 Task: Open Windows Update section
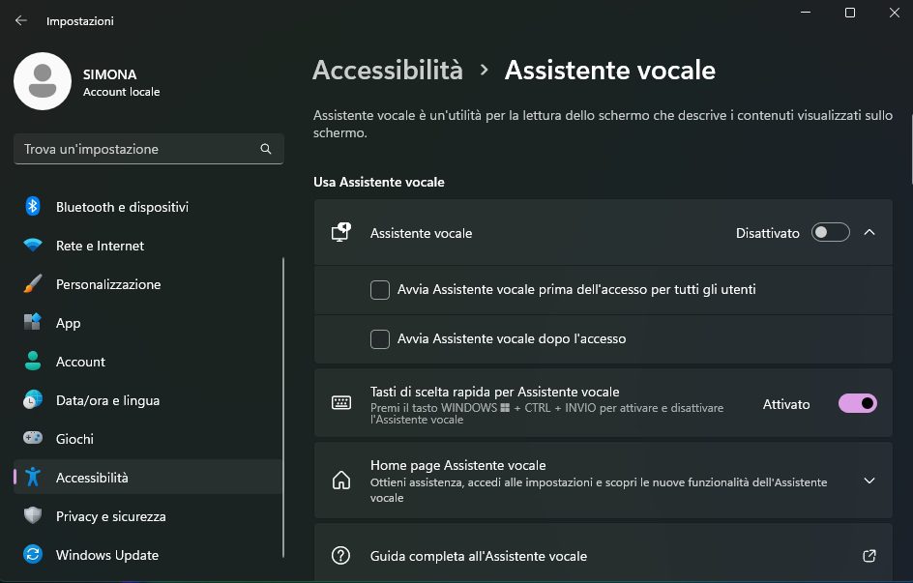[148, 555]
